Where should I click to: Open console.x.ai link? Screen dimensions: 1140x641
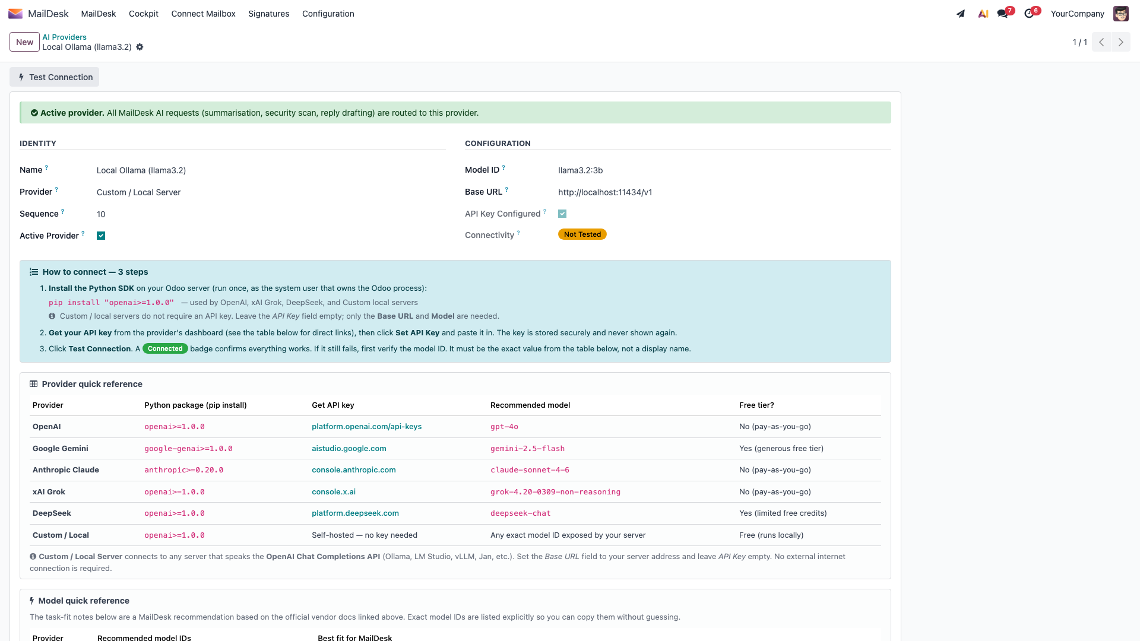334,492
